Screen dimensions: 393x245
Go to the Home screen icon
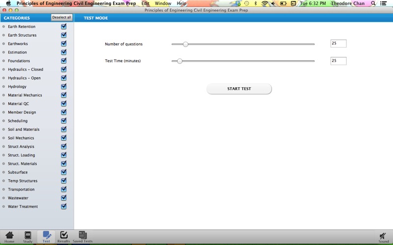[x=9, y=237]
